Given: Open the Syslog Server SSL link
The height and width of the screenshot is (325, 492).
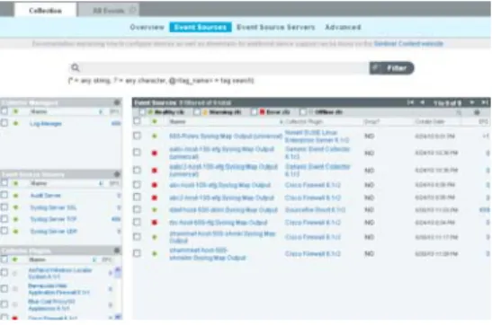Looking at the screenshot, I should point(53,207).
